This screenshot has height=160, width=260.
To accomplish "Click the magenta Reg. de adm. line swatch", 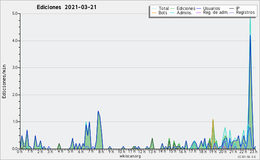I will [198, 13].
